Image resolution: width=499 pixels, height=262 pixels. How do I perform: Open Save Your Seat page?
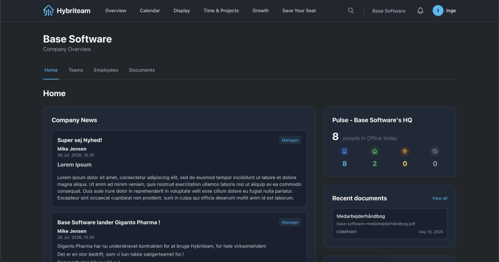click(299, 11)
